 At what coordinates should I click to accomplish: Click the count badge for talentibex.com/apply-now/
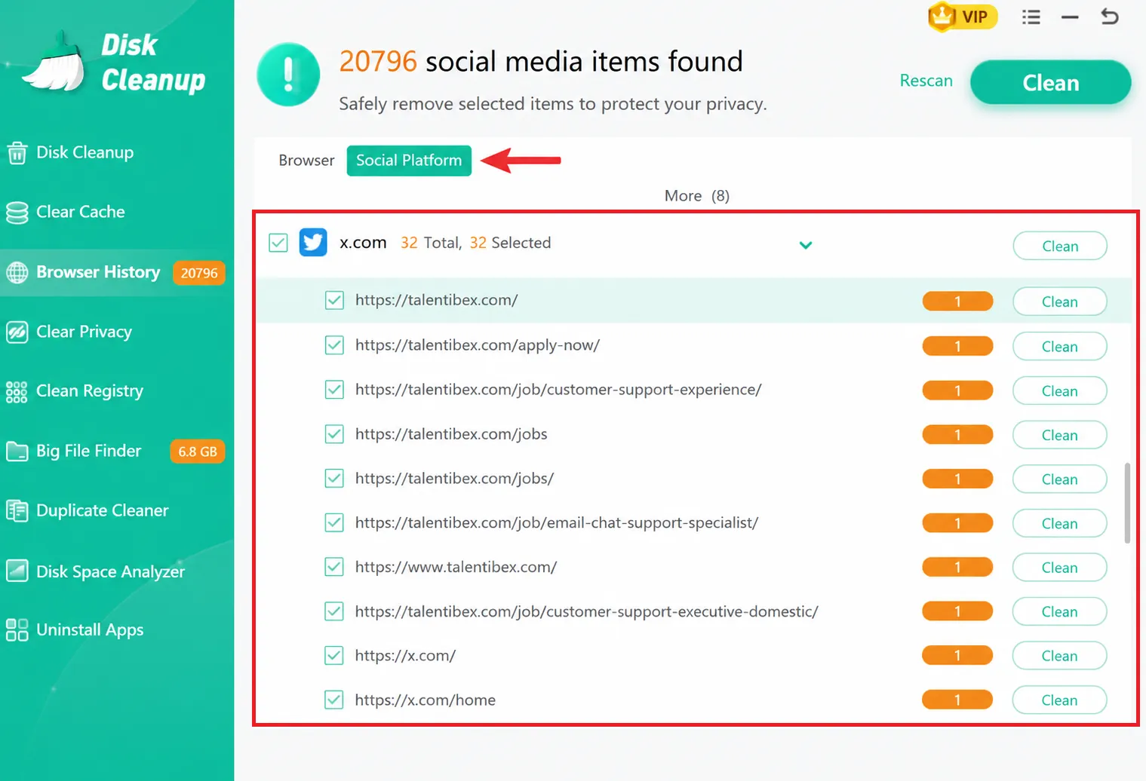click(957, 346)
